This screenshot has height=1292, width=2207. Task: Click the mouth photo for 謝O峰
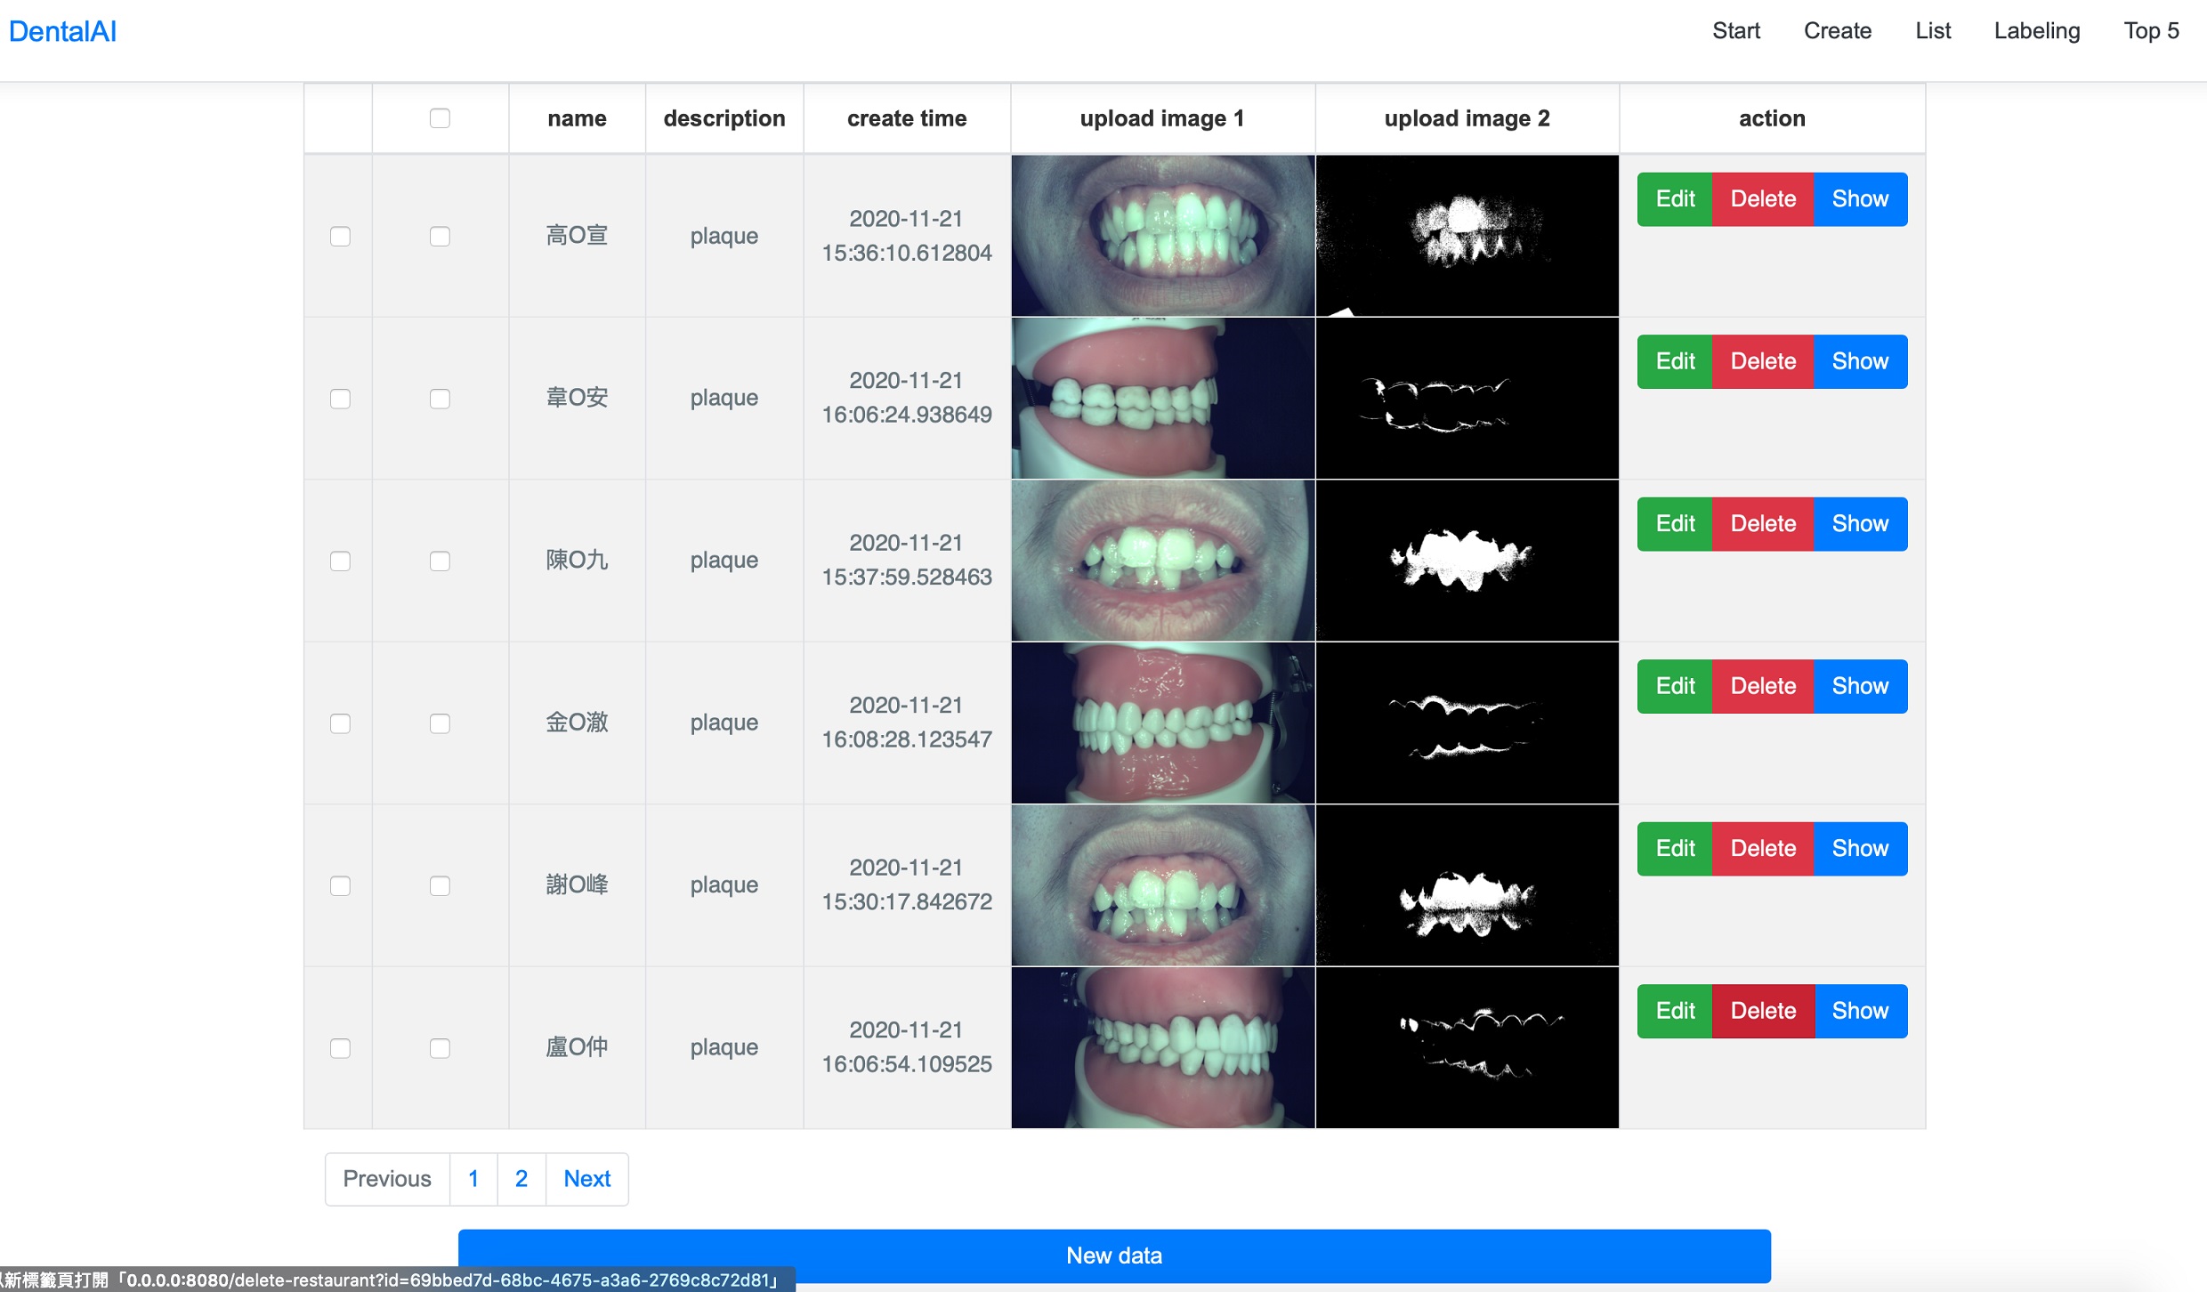click(1162, 885)
